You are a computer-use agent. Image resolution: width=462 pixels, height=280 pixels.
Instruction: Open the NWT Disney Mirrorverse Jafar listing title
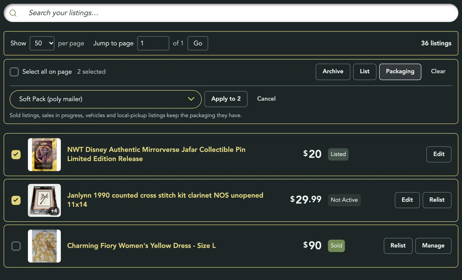point(156,154)
